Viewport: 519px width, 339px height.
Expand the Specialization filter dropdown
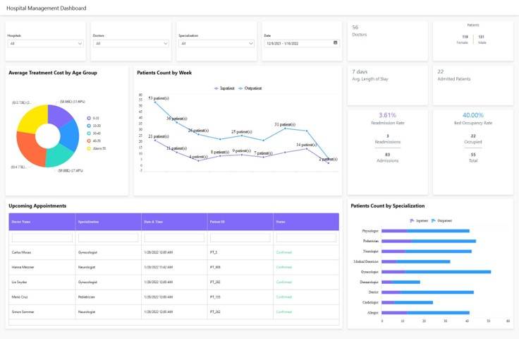point(216,43)
